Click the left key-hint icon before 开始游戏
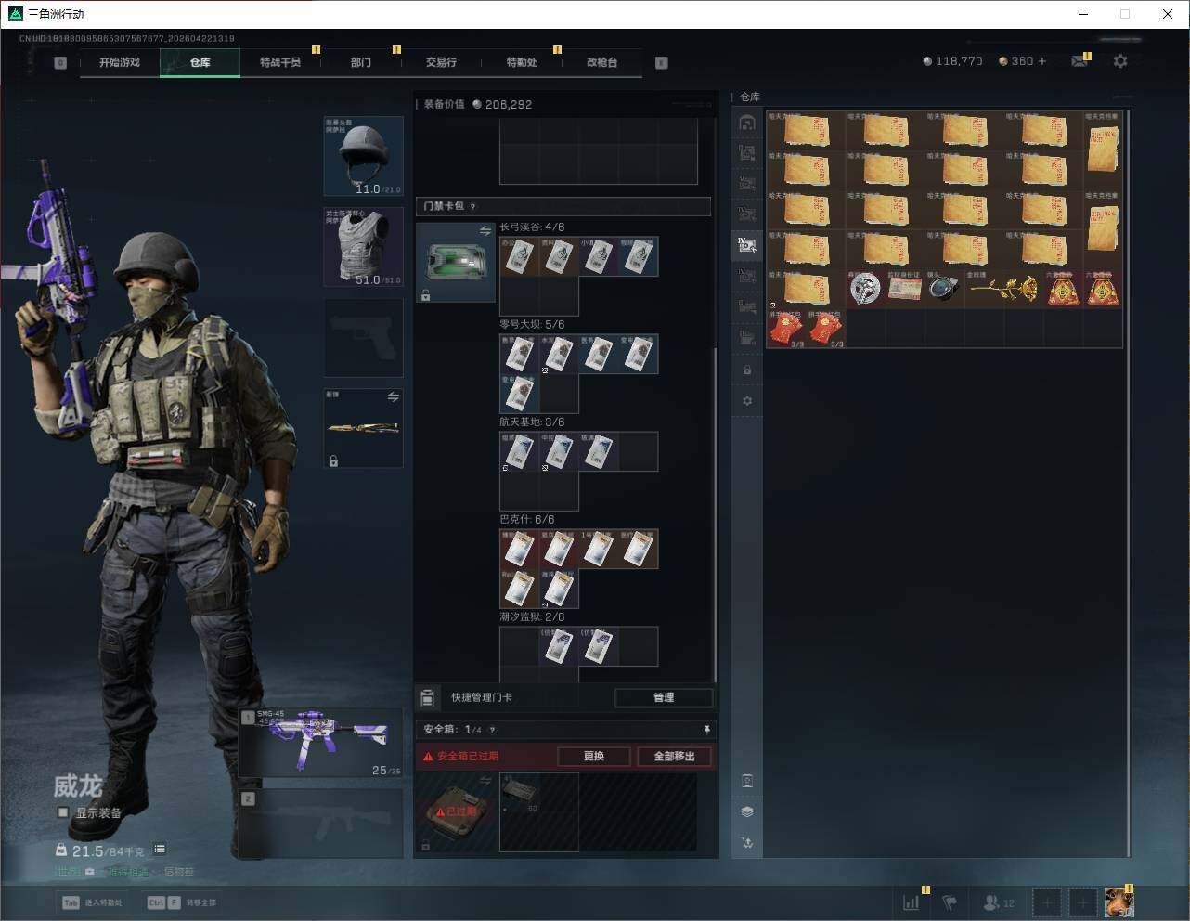 [60, 63]
